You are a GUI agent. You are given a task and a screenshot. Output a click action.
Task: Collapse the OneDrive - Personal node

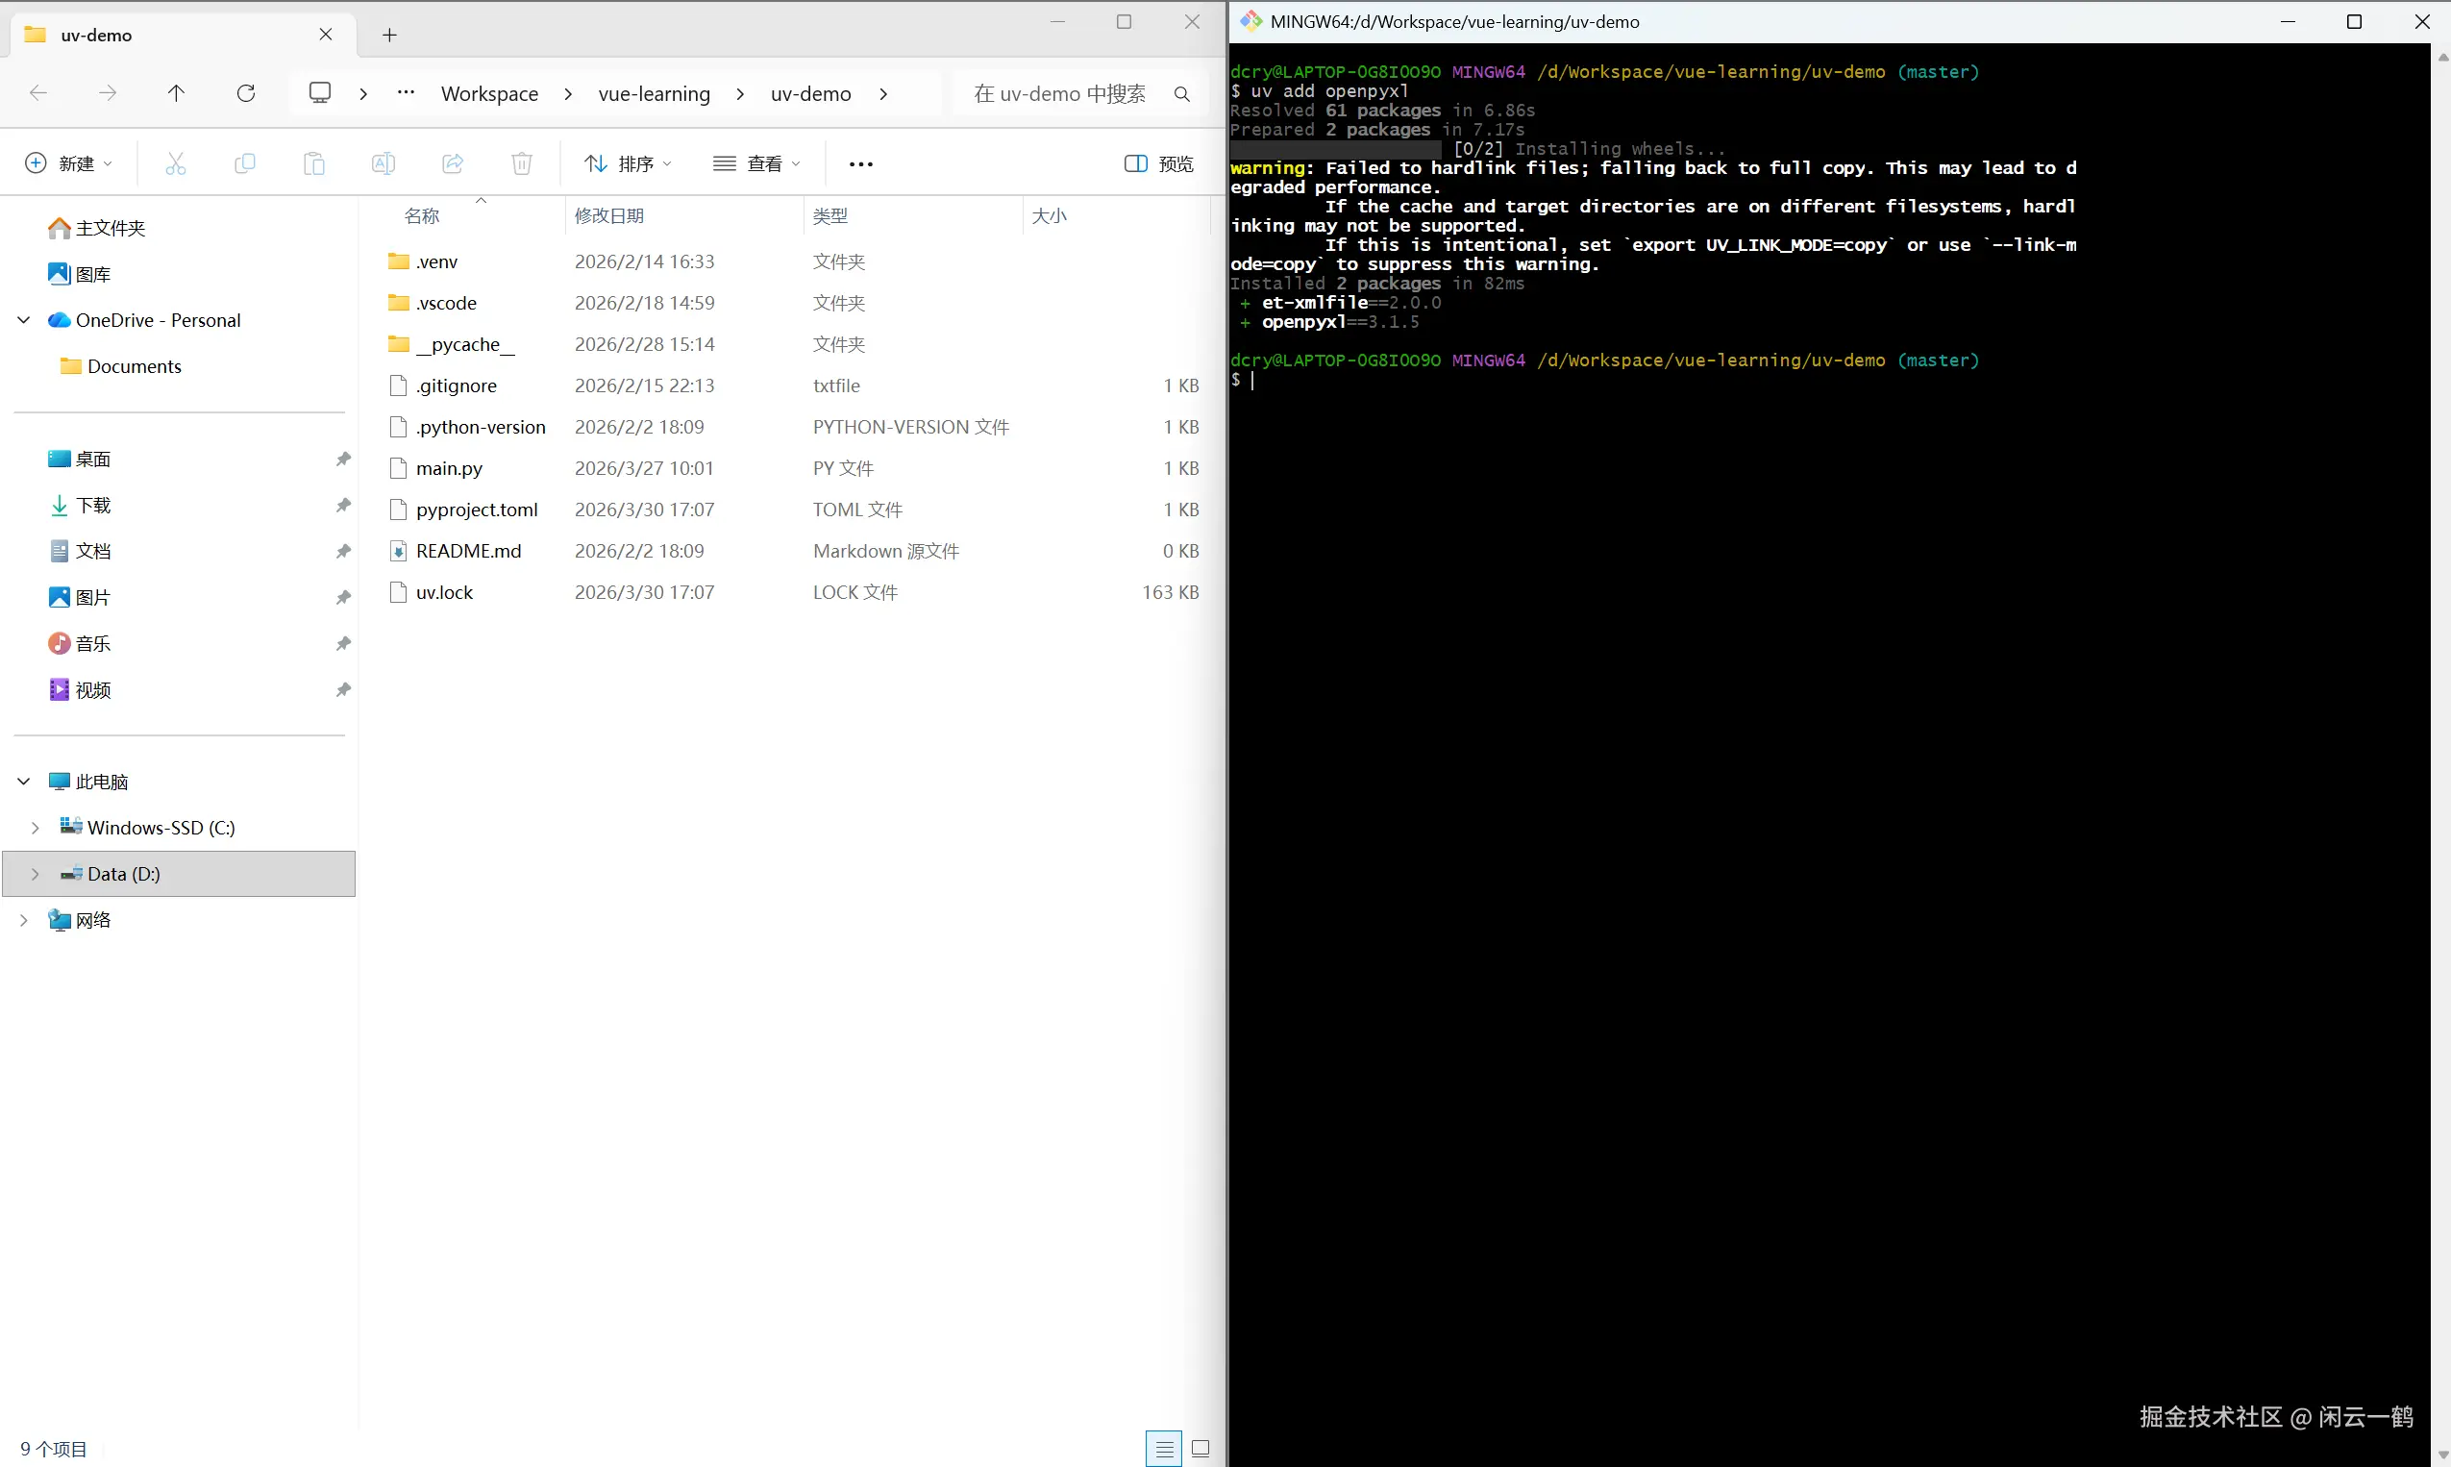pos(24,320)
